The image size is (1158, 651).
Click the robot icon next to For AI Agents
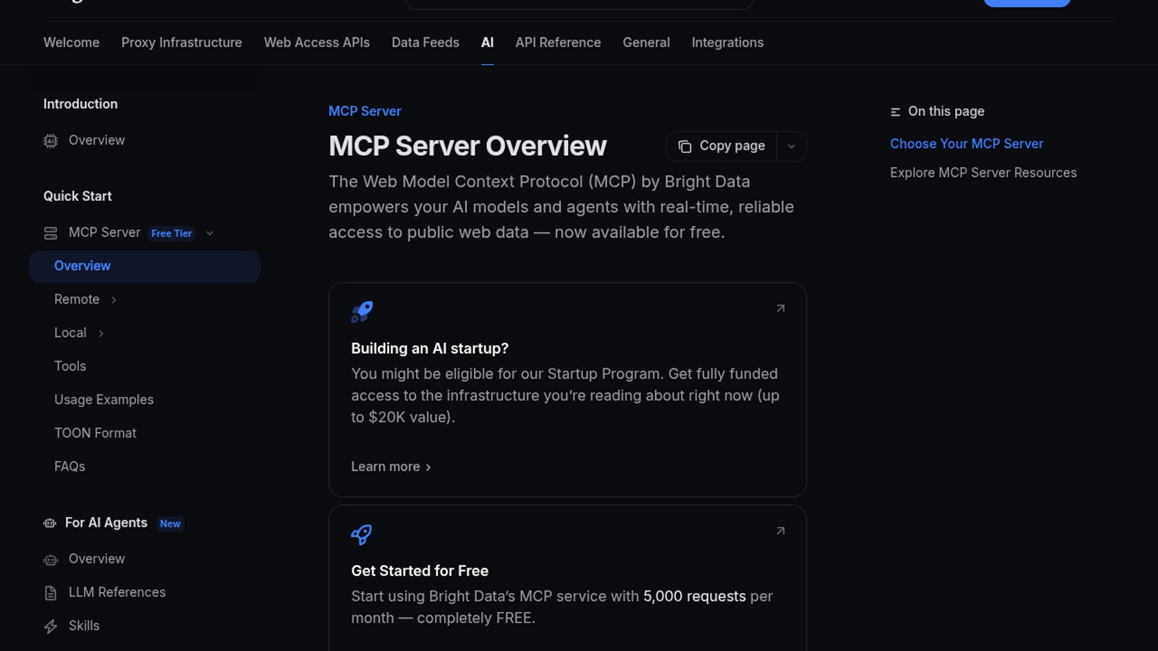(x=49, y=523)
